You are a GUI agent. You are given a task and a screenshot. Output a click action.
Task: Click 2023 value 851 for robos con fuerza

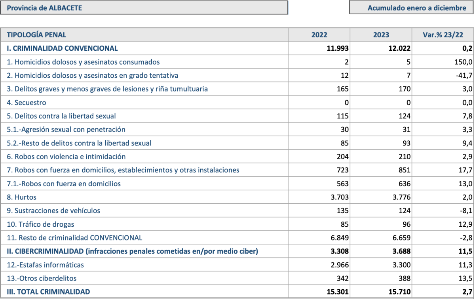click(x=405, y=170)
